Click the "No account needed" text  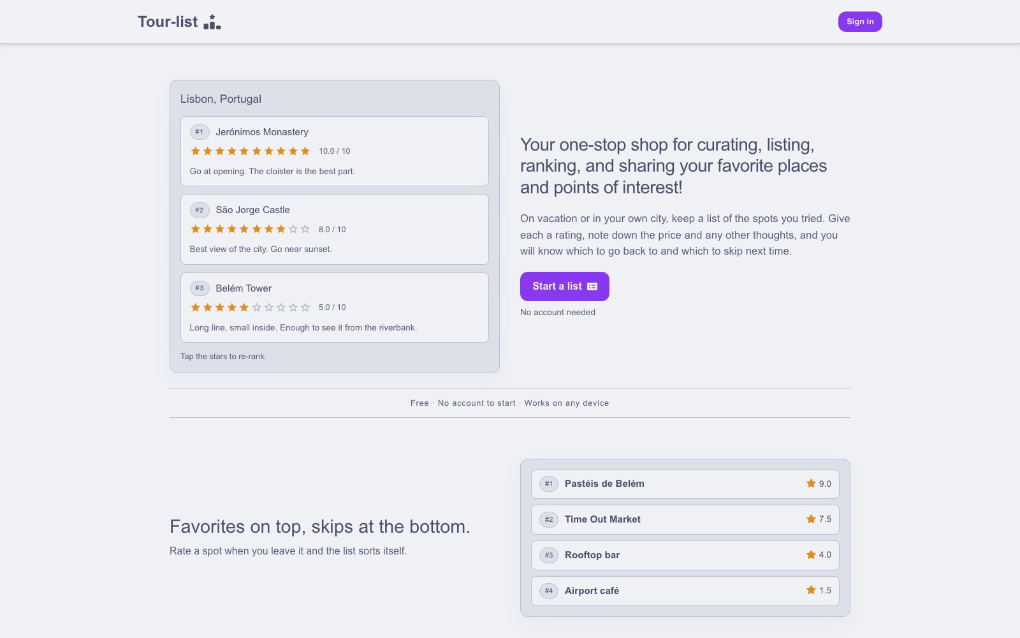tap(558, 313)
